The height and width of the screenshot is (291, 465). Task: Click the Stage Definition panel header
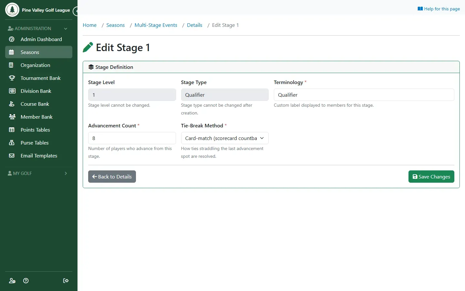coord(271,67)
